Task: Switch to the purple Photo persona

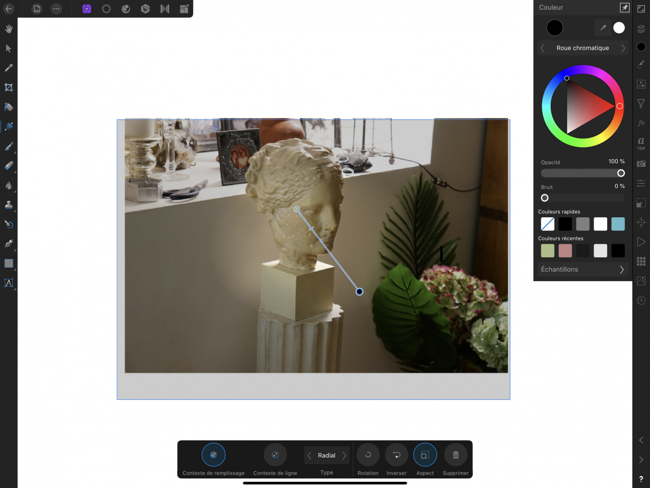Action: [87, 9]
